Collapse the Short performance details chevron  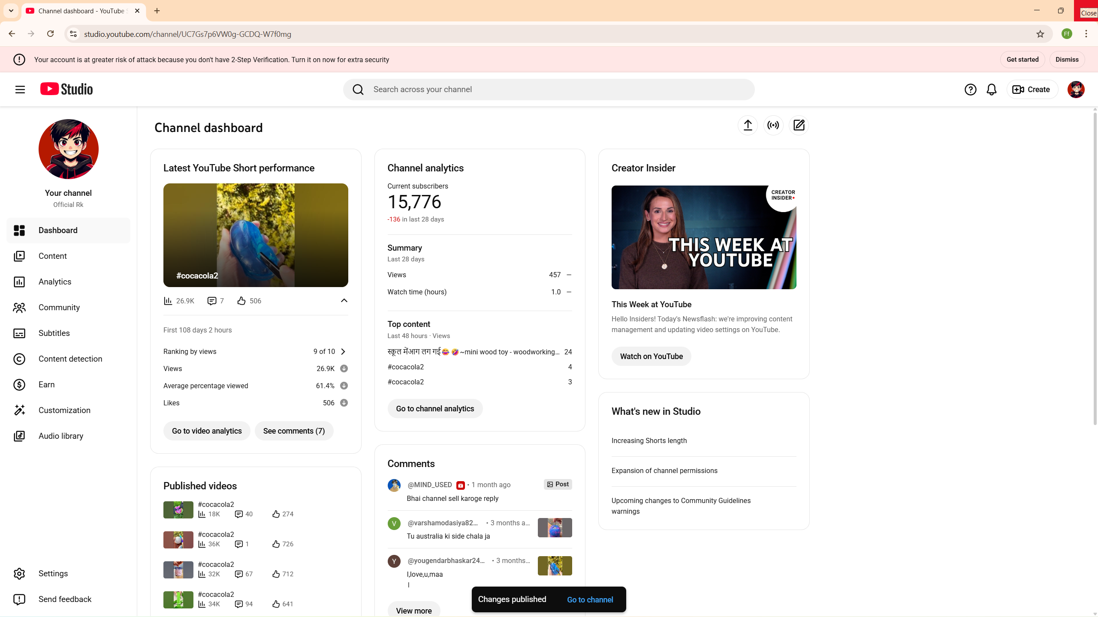(x=344, y=301)
